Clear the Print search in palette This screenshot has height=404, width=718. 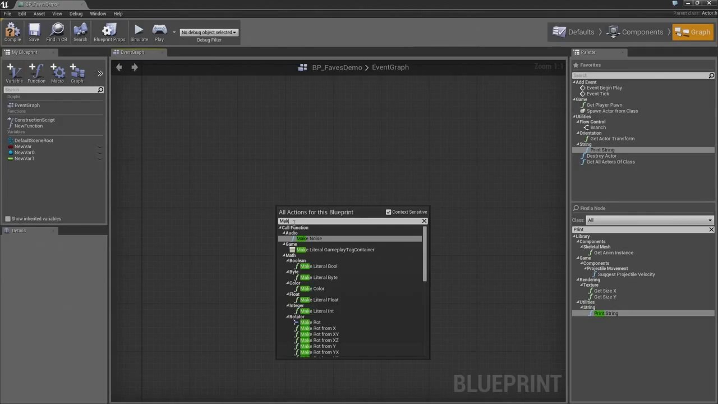tap(711, 230)
